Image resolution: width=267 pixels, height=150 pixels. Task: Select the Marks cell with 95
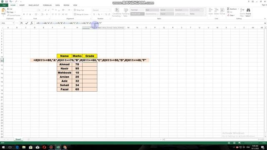[x=77, y=68]
